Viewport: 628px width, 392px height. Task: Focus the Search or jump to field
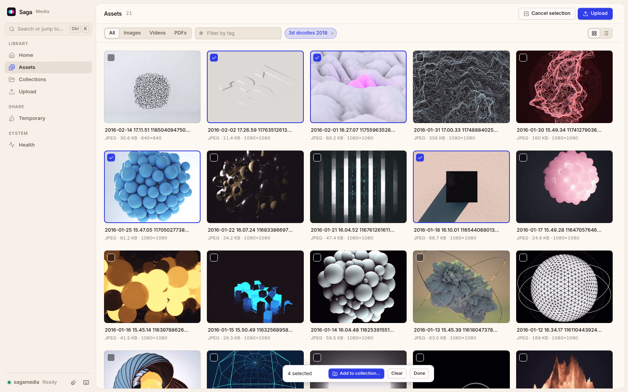(48, 29)
